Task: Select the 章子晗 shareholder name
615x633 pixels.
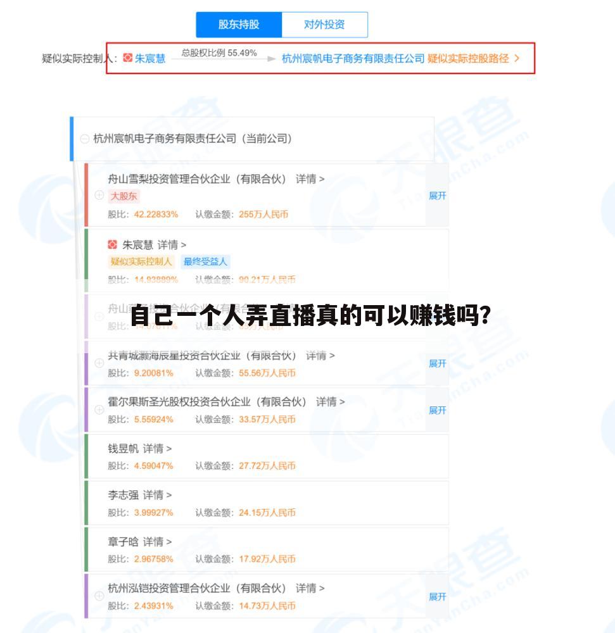Action: point(123,542)
